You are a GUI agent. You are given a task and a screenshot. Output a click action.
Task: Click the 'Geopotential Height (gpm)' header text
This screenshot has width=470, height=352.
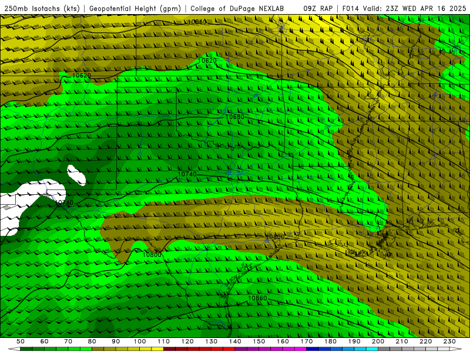point(135,9)
